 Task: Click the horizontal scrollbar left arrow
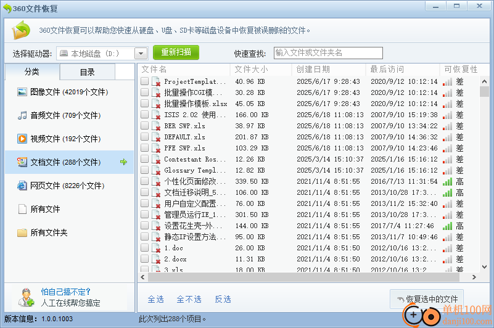tap(142, 277)
